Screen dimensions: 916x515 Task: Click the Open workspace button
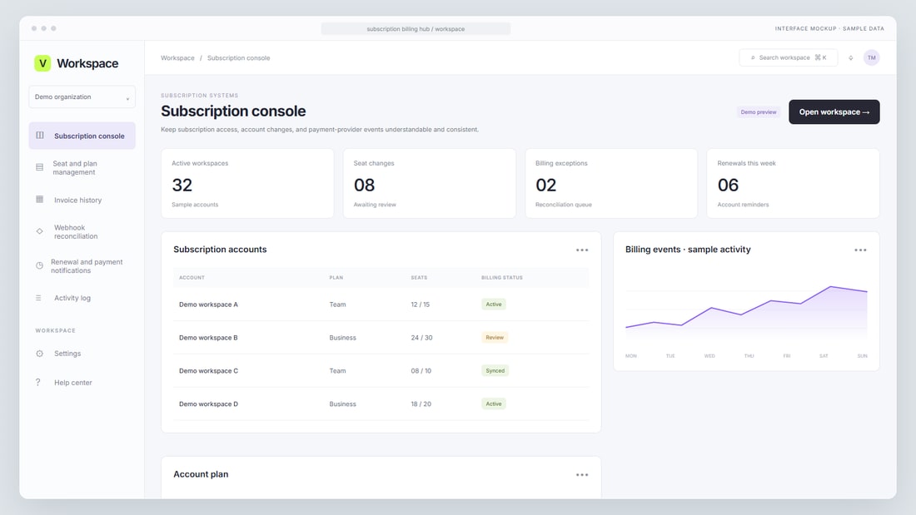click(x=834, y=112)
